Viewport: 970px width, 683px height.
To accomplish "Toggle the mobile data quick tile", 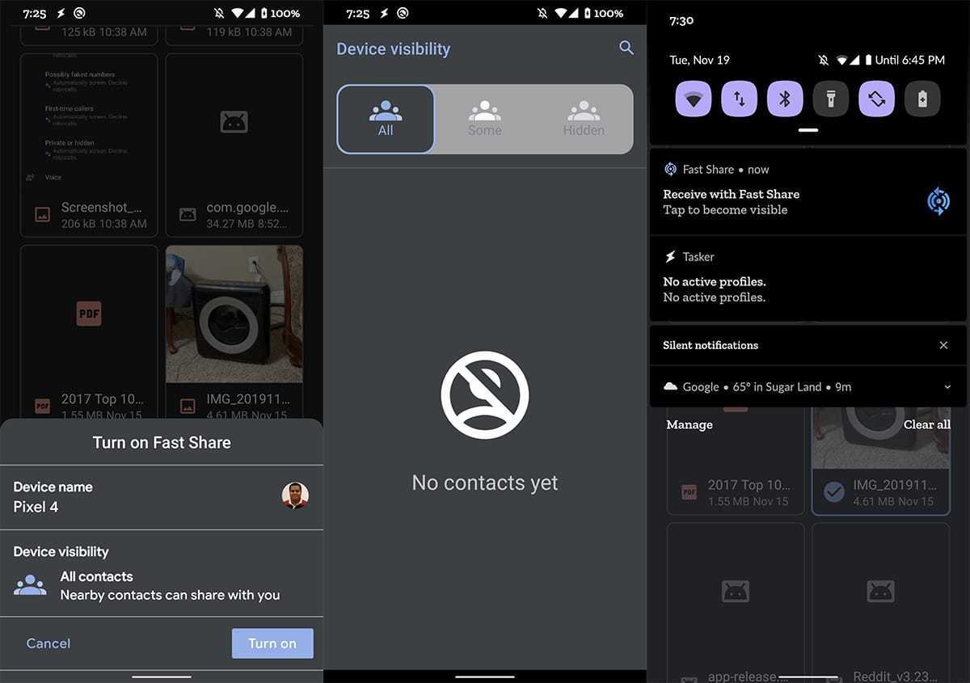I will (739, 99).
